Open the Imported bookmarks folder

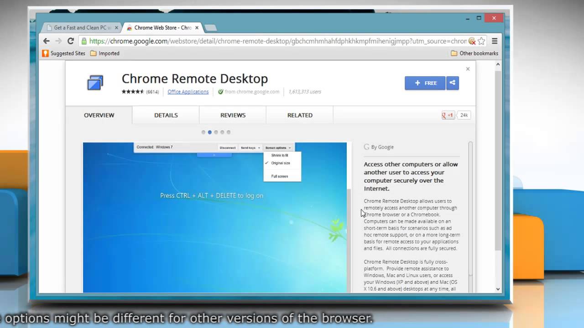tap(105, 53)
